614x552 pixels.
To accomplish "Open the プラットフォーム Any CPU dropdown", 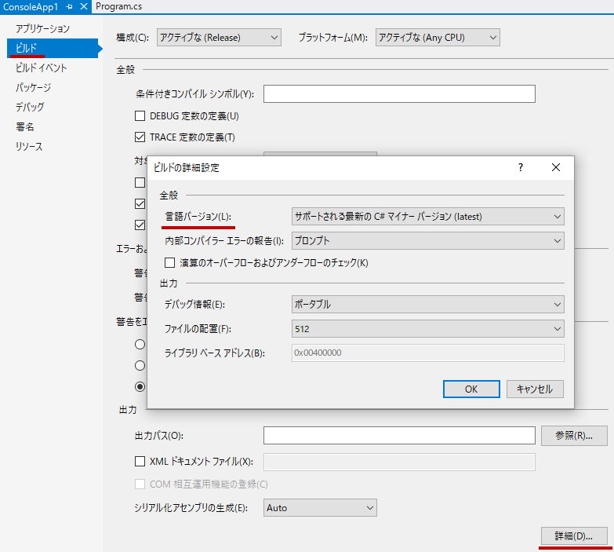I will (x=438, y=37).
